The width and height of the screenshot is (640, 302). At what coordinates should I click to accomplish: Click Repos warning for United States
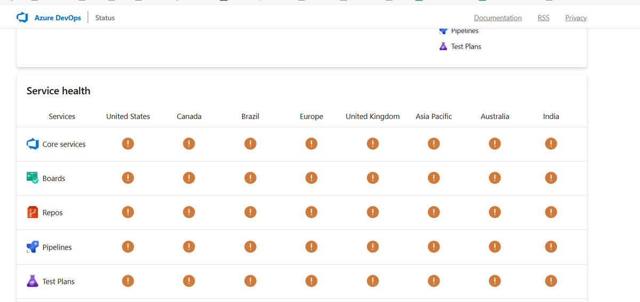128,212
